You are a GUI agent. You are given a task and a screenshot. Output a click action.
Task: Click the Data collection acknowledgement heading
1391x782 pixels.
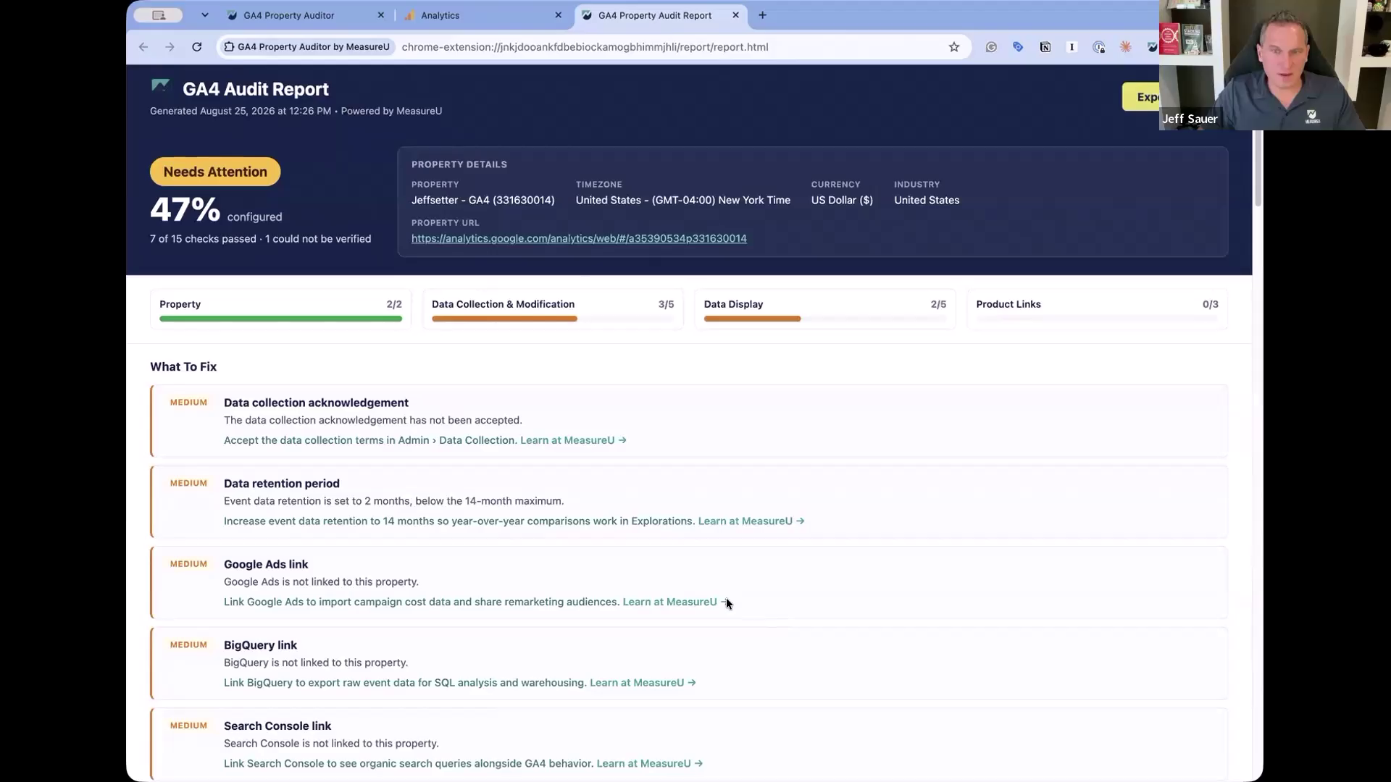click(316, 403)
